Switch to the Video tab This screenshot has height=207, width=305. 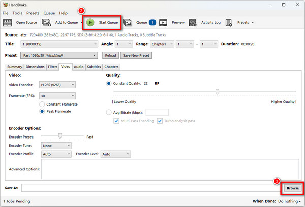point(66,66)
